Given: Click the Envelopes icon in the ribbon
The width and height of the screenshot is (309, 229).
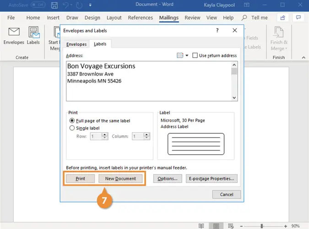Looking at the screenshot, I should (x=14, y=32).
